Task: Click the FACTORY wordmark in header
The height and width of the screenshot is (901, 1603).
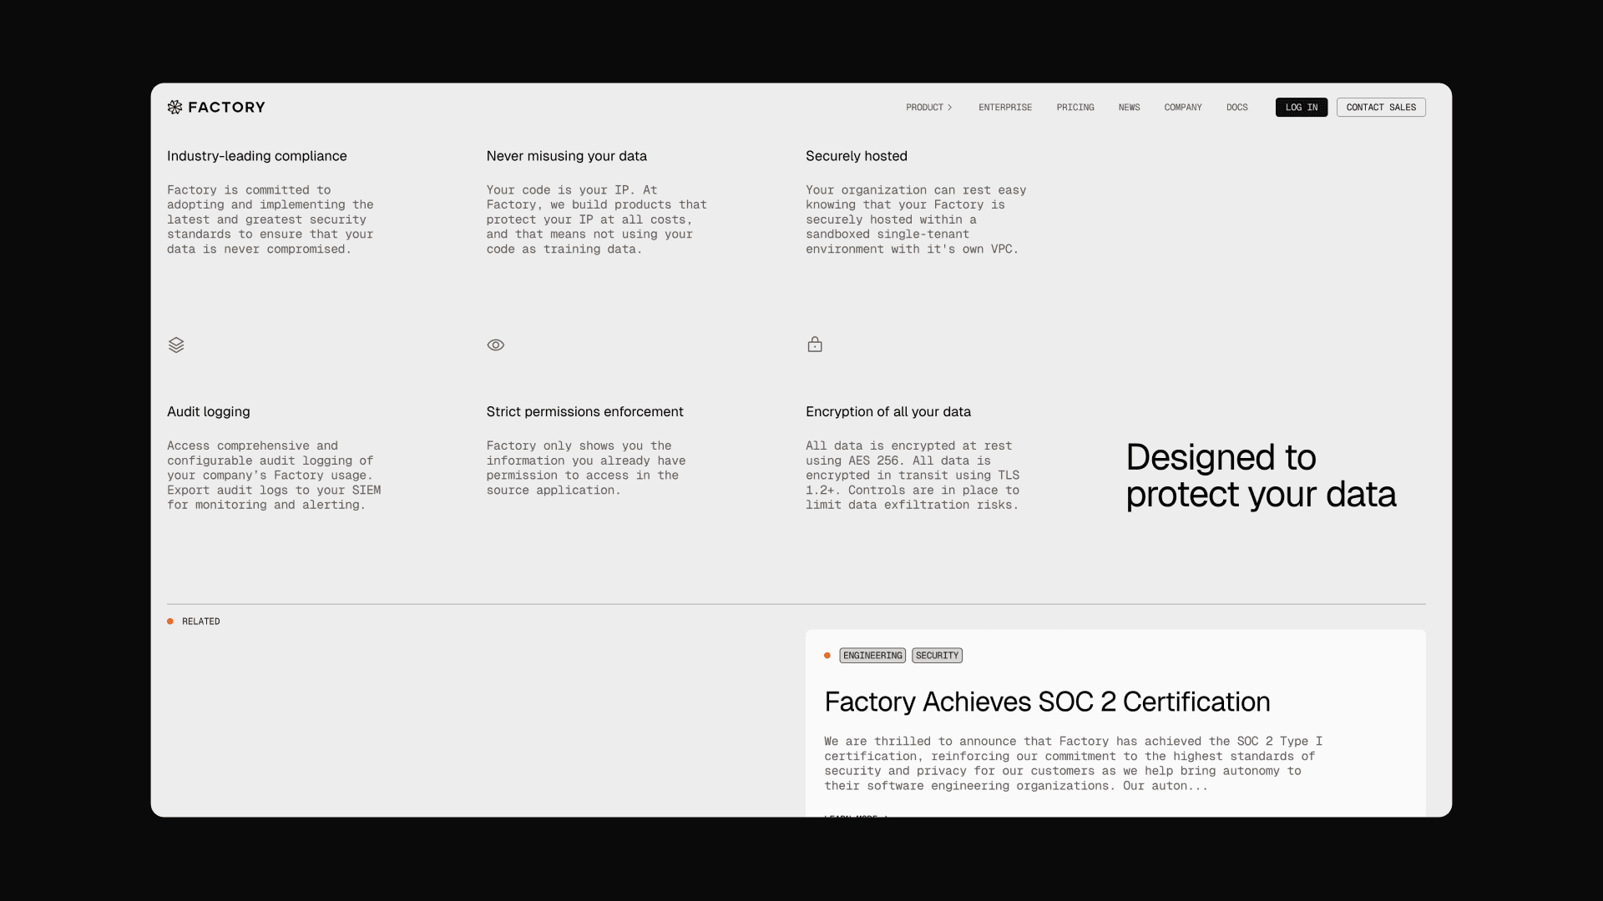Action: 226,107
